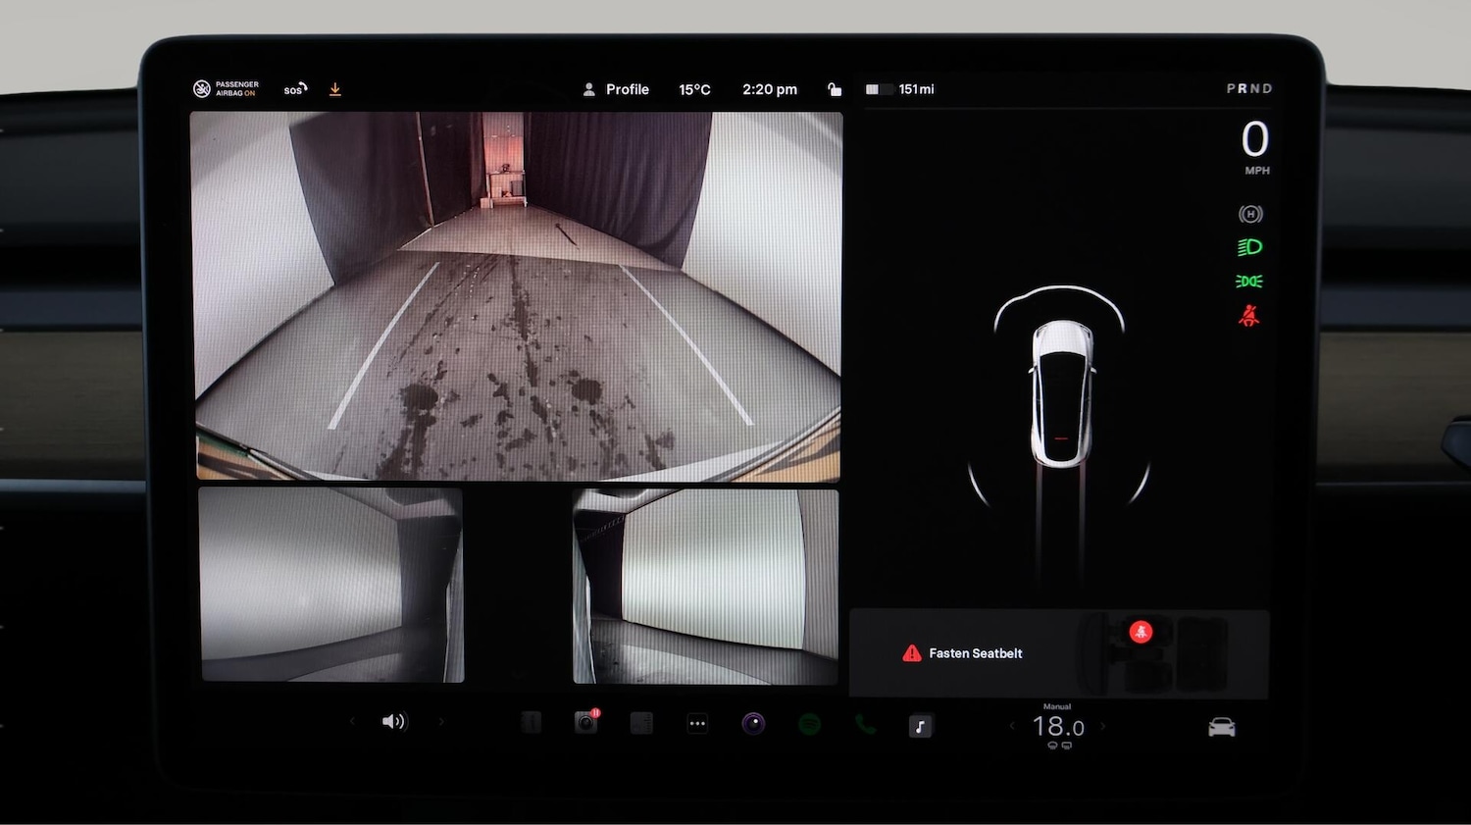This screenshot has width=1471, height=825.
Task: Mute audio with the speaker icon
Action: (x=393, y=722)
